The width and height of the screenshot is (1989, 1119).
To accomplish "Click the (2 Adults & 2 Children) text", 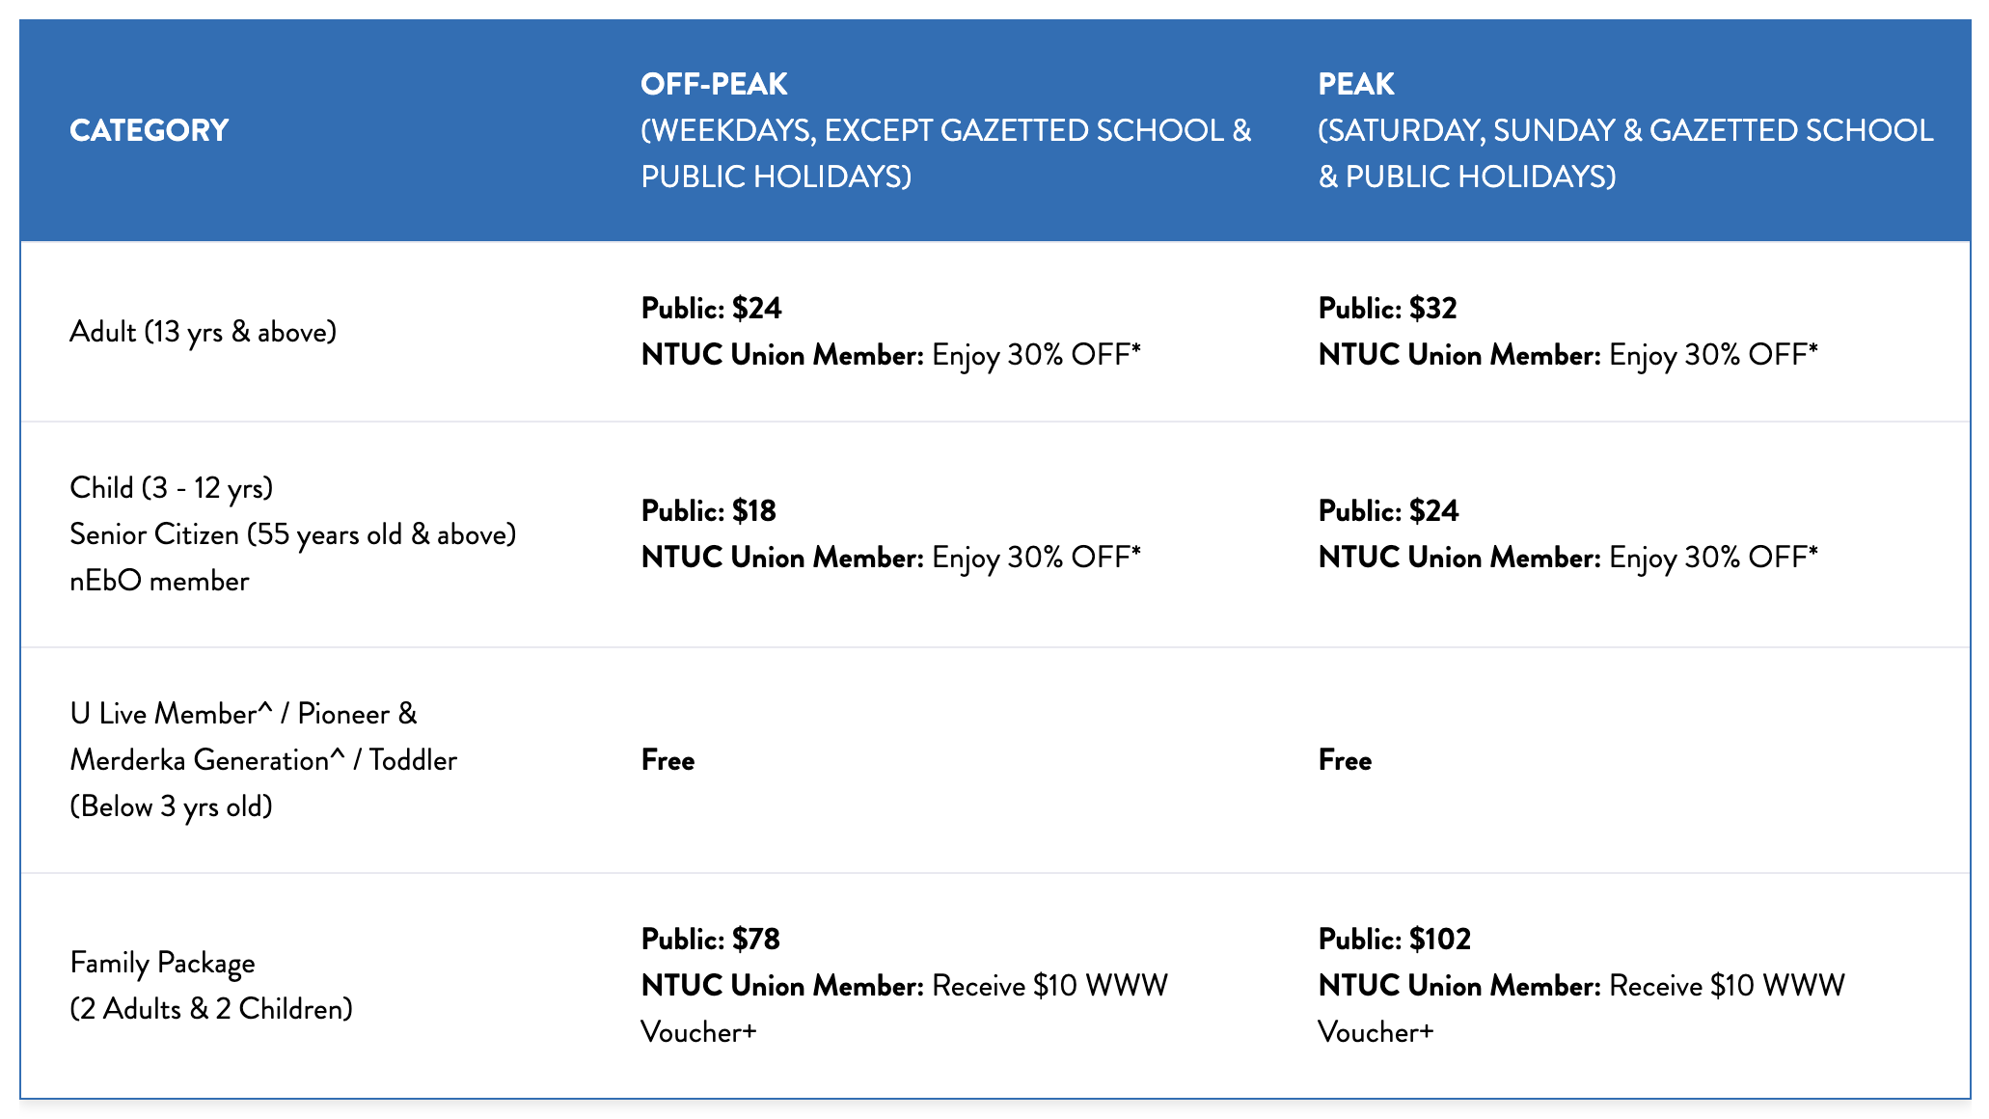I will click(211, 1009).
